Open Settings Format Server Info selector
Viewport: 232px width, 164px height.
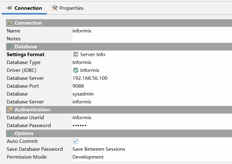(x=152, y=55)
